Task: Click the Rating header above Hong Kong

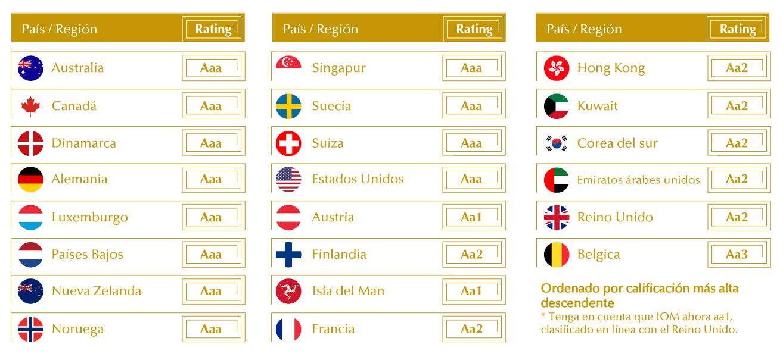Action: (738, 29)
